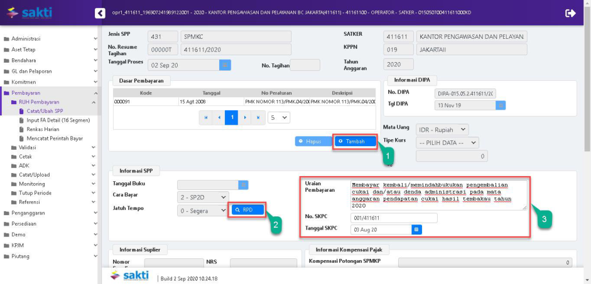Open calendar picker for Tanggal SKPC
591x284 pixels.
pyautogui.click(x=416, y=230)
